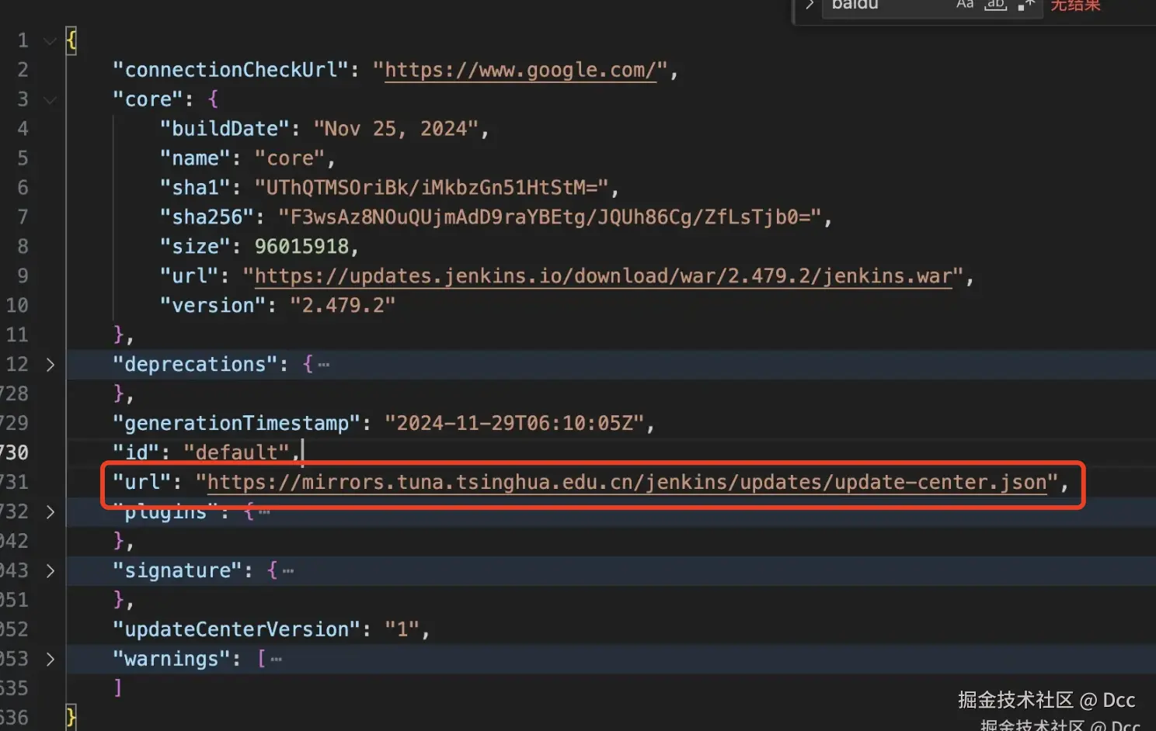The image size is (1156, 731).
Task: Click the "Nov 25, 2024" value
Action: [x=396, y=129]
